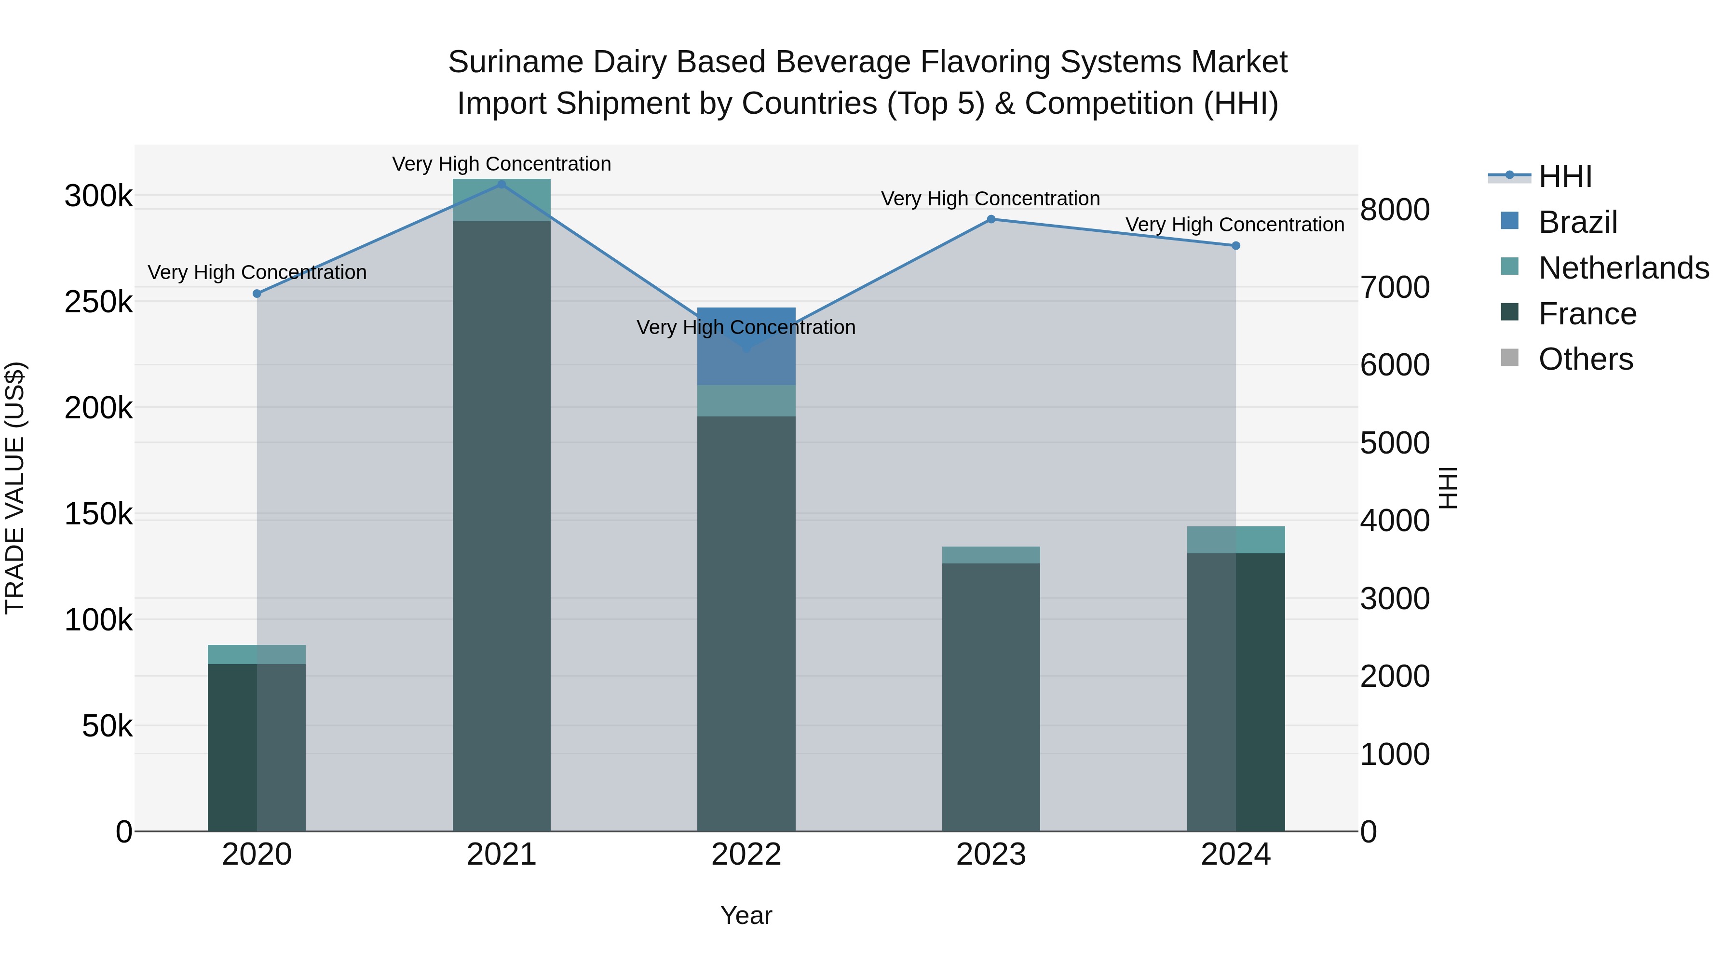This screenshot has height=976, width=1736.
Task: Click the 4000 HHI axis tick label
Action: tap(1395, 521)
